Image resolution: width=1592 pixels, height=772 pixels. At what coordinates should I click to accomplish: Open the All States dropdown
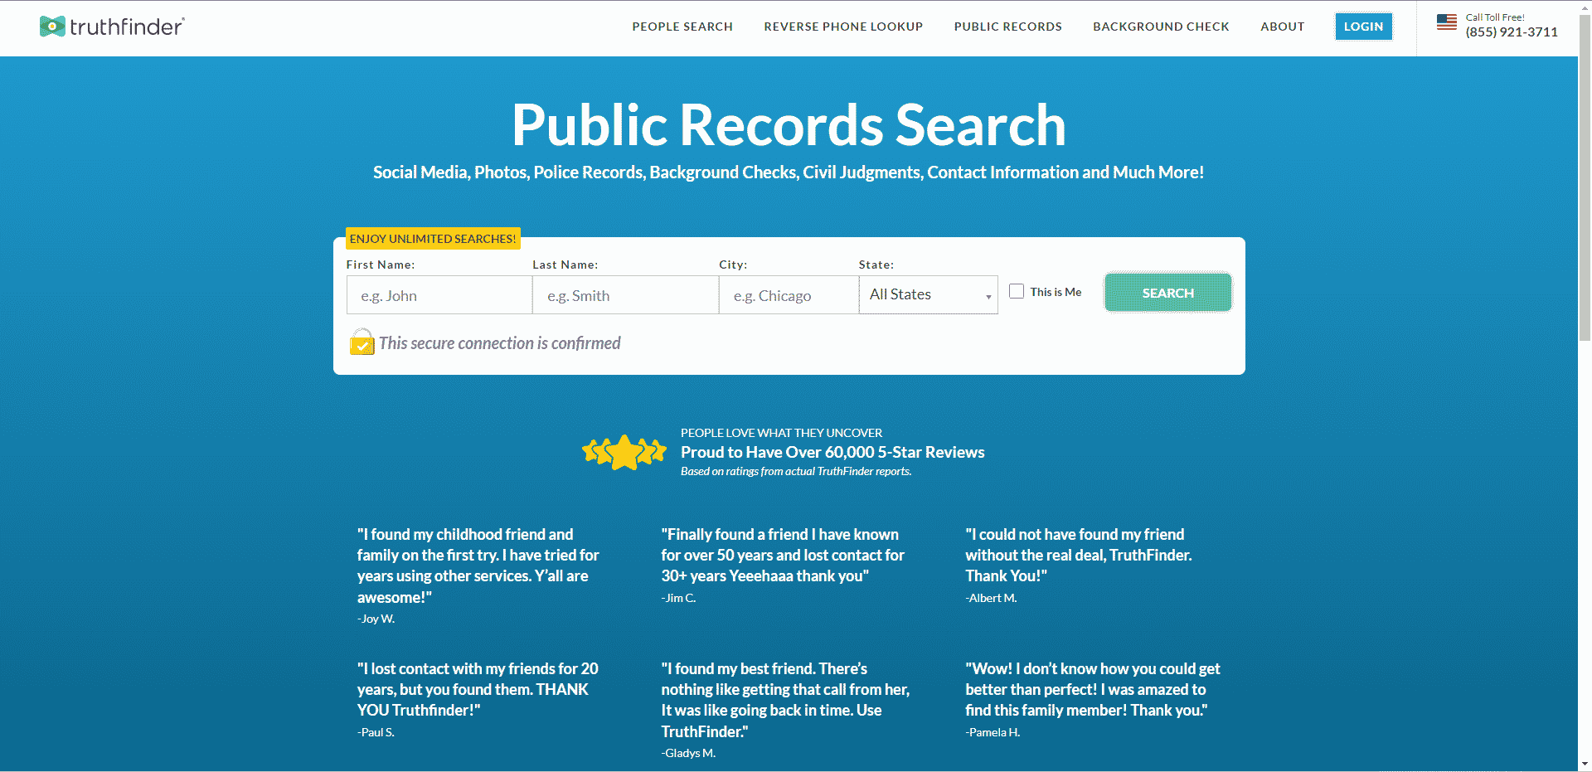928,294
